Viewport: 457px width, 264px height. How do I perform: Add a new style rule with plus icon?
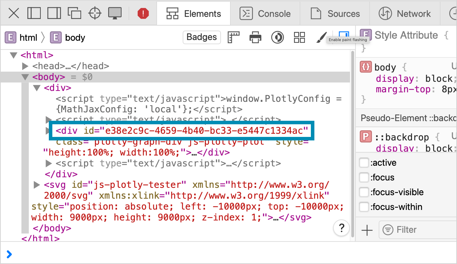pyautogui.click(x=367, y=230)
